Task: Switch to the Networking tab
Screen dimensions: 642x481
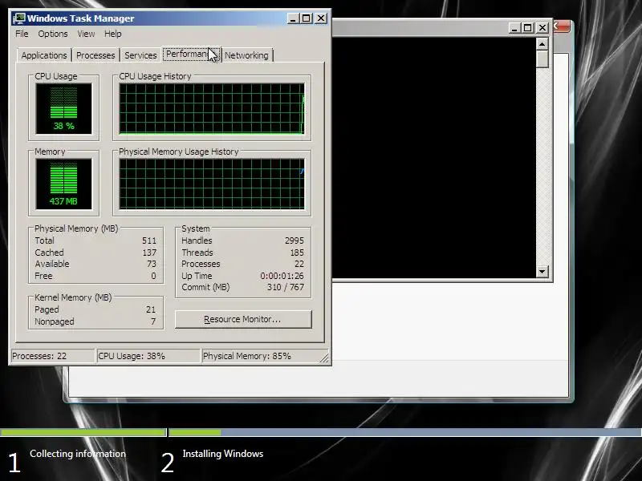Action: [246, 55]
